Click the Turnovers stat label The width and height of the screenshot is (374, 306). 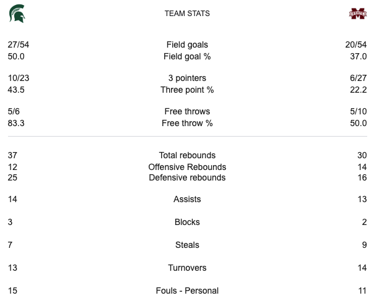click(x=187, y=268)
